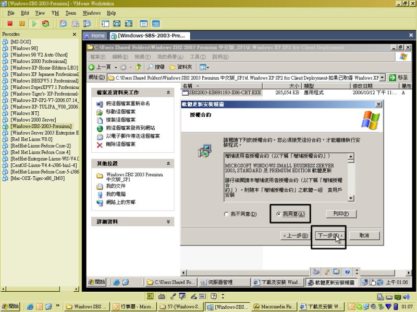Click the 上一步(B) Back button
The image size is (417, 312).
click(x=295, y=236)
